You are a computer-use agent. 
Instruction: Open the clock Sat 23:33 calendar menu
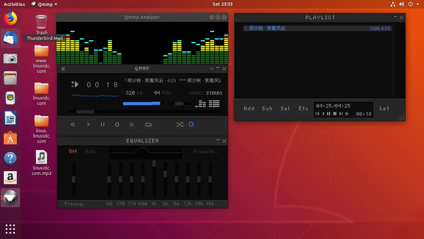coord(222,4)
